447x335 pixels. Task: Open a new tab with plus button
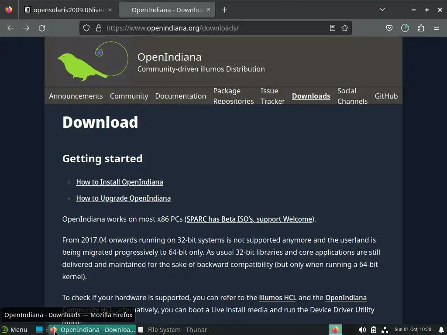(225, 10)
